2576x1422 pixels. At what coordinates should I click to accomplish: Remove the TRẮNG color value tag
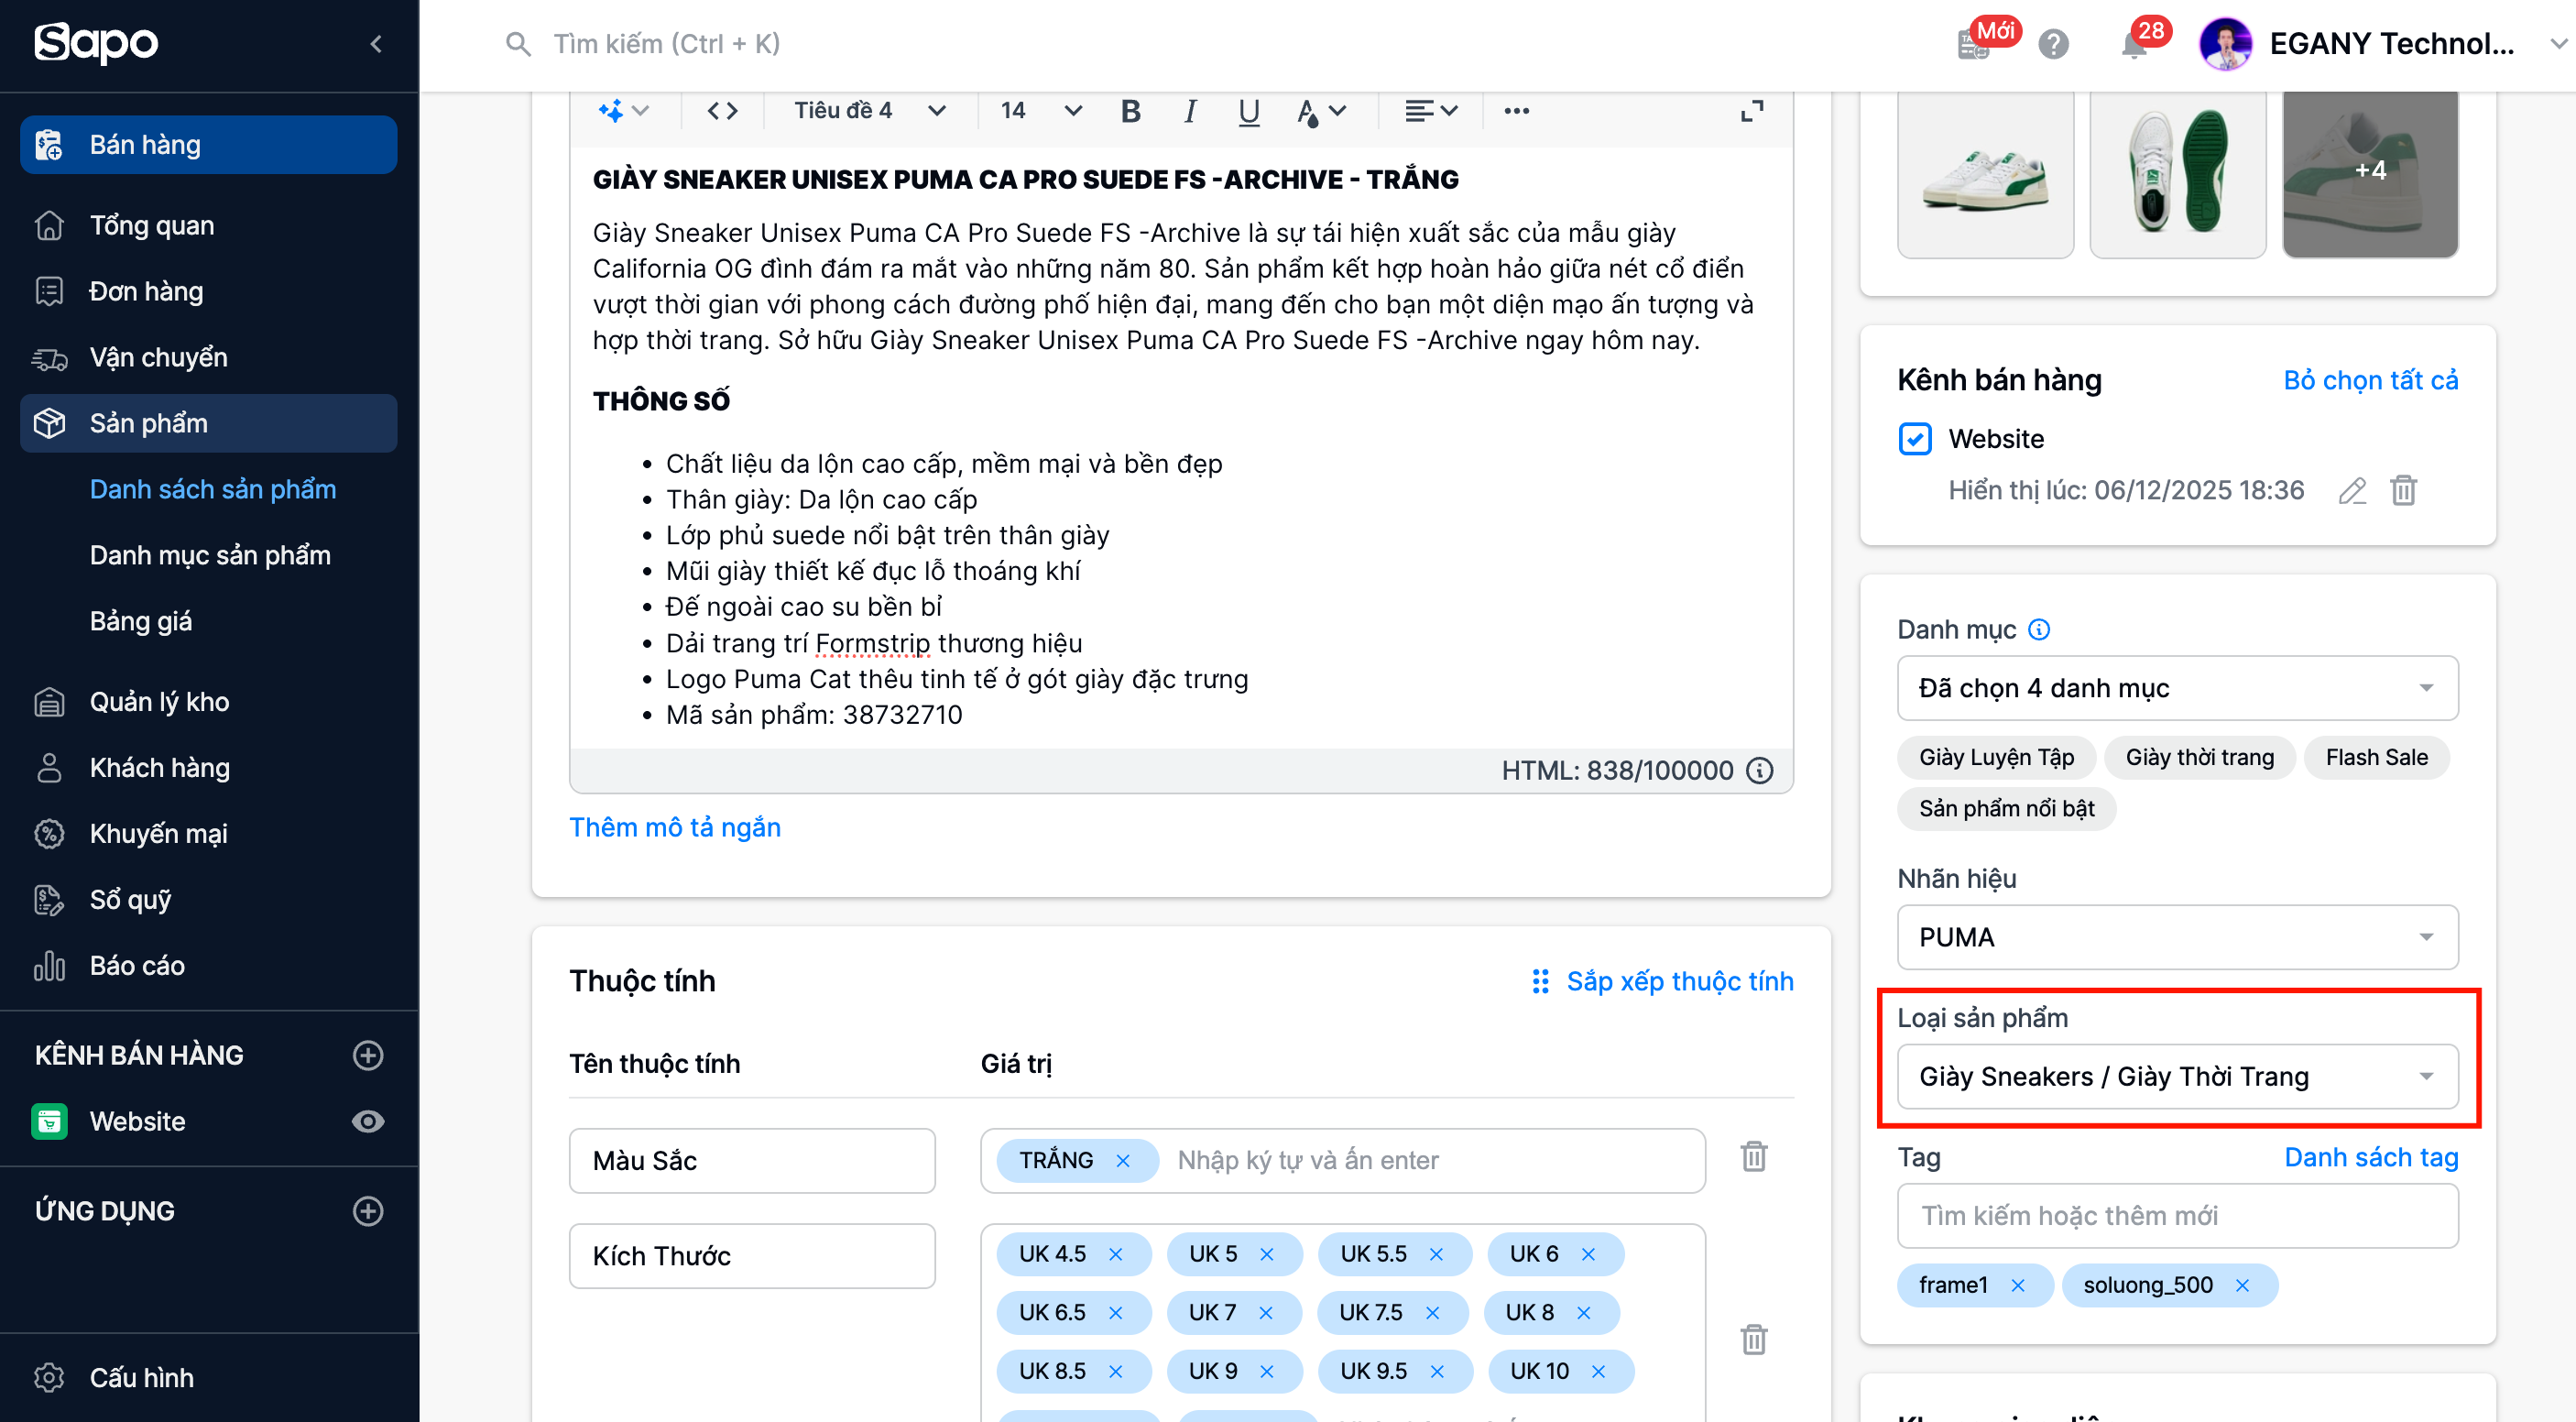1123,1160
